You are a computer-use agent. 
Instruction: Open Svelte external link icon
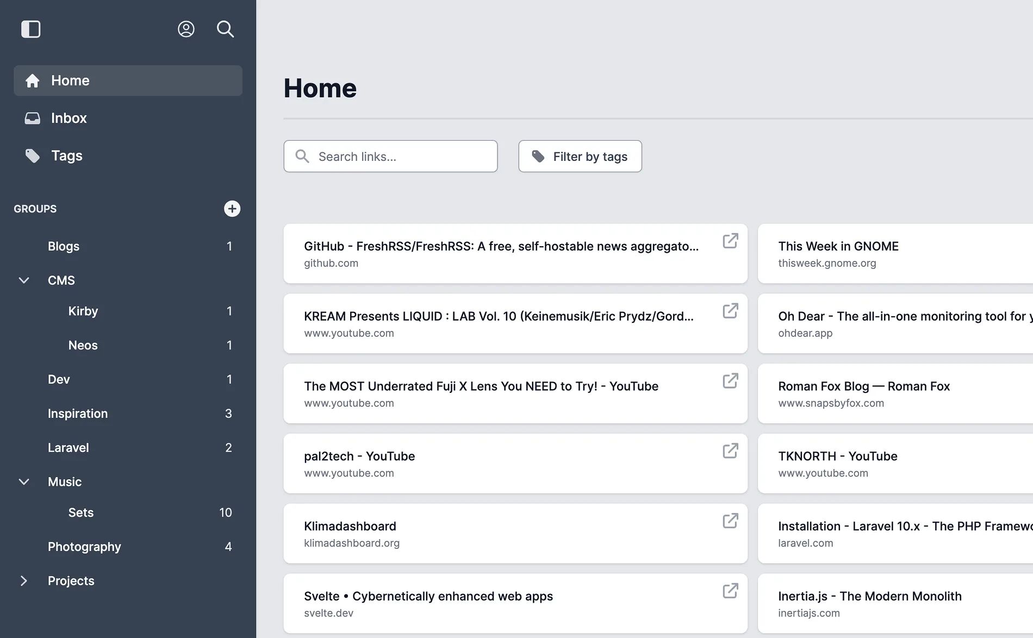[x=730, y=591]
